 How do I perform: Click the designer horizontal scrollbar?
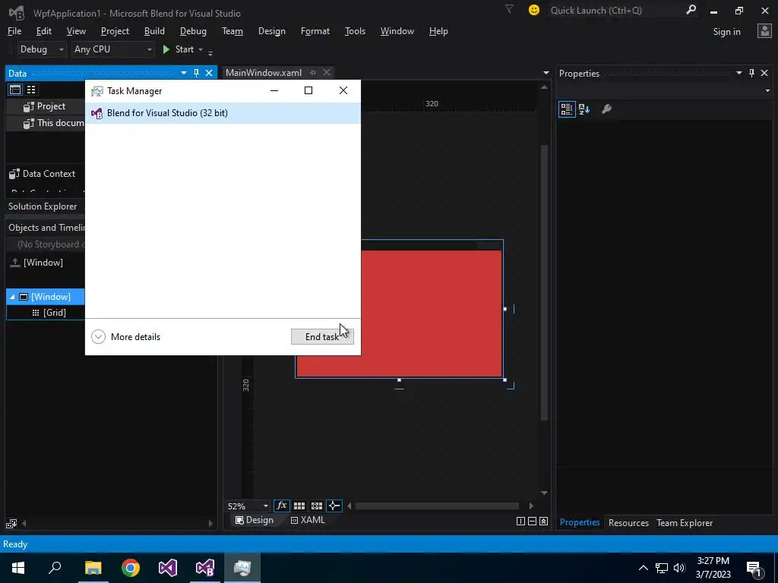(437, 506)
